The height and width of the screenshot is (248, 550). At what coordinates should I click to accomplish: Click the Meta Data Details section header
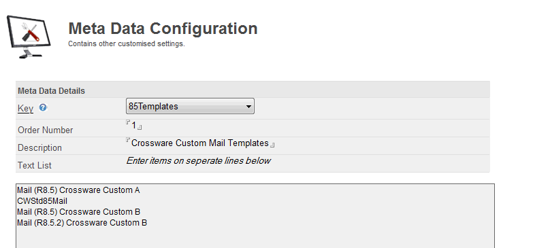coord(51,91)
